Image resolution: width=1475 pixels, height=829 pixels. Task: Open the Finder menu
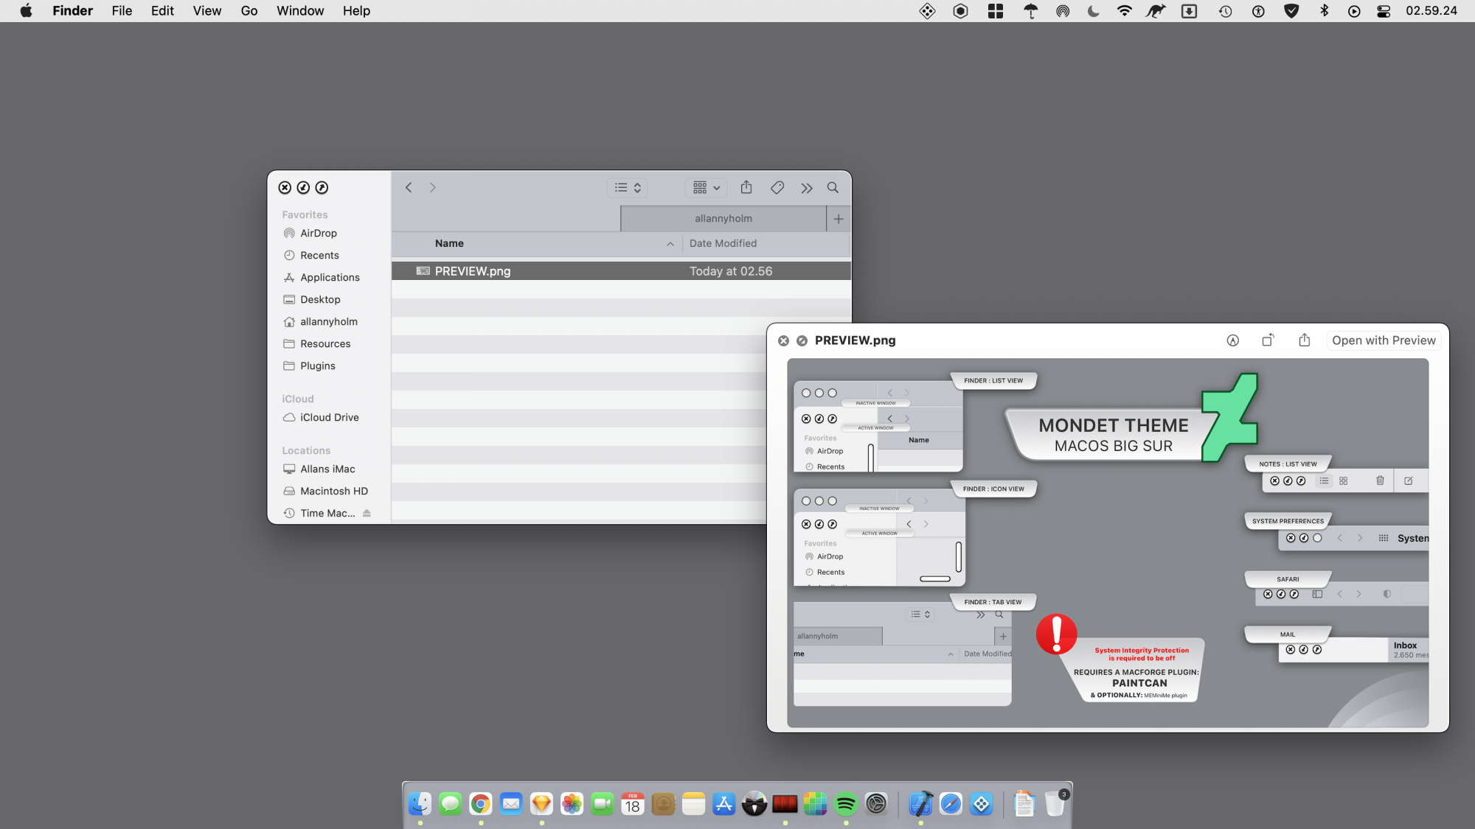click(72, 11)
